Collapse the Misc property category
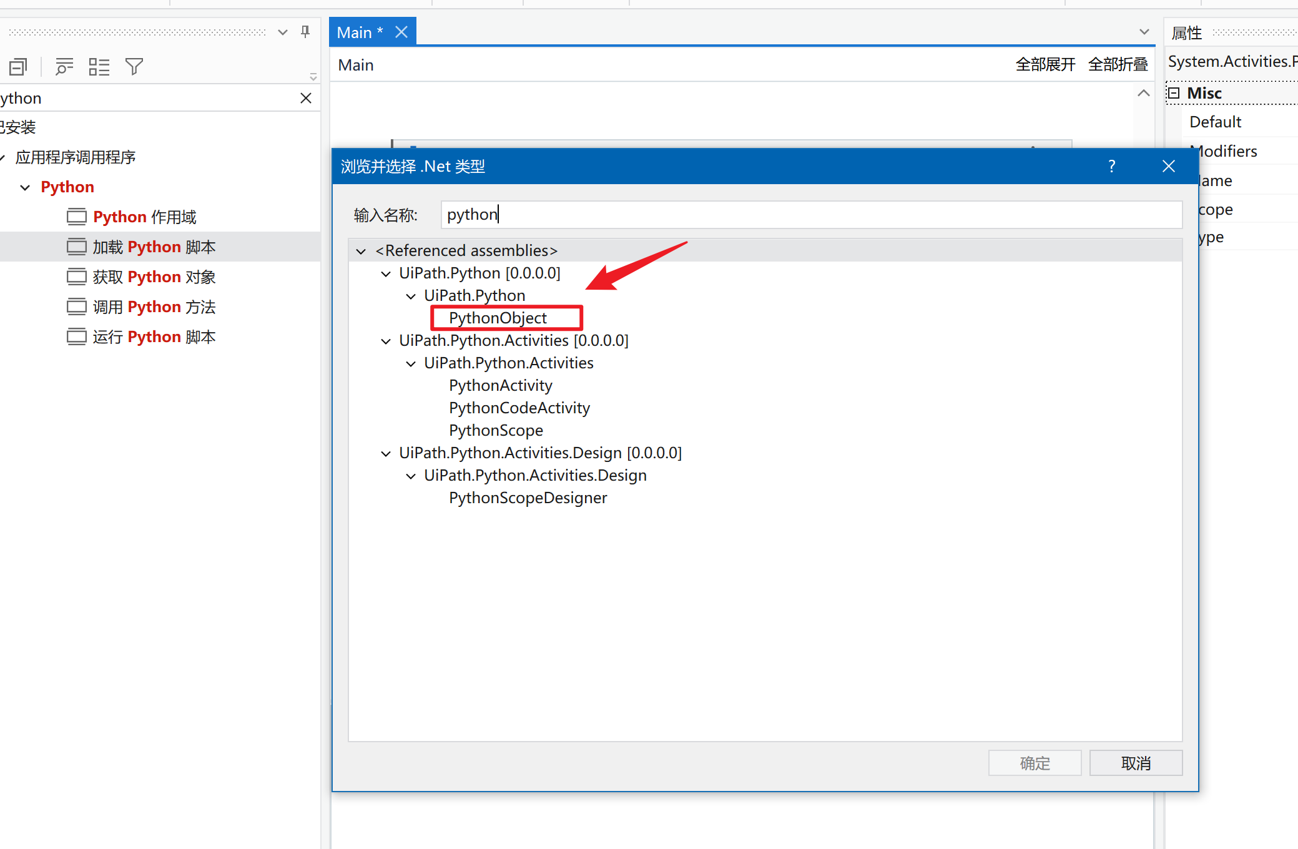Viewport: 1298px width, 849px height. click(1174, 93)
